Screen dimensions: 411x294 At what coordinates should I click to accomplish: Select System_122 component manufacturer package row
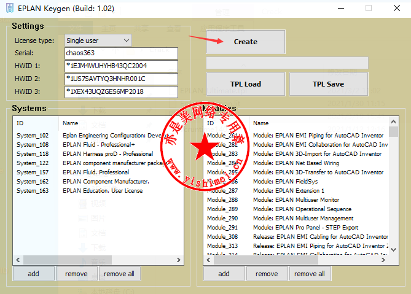click(98, 163)
